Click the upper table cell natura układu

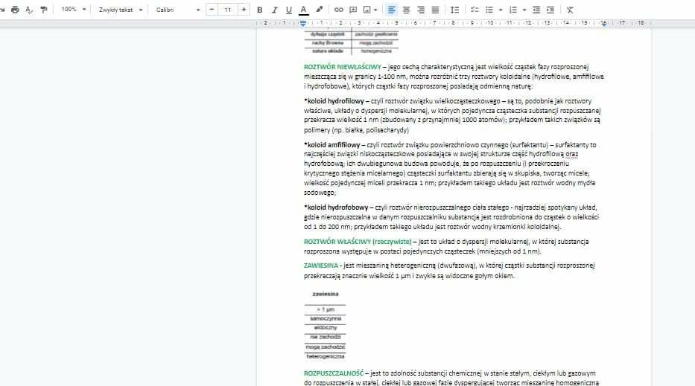pyautogui.click(x=328, y=51)
